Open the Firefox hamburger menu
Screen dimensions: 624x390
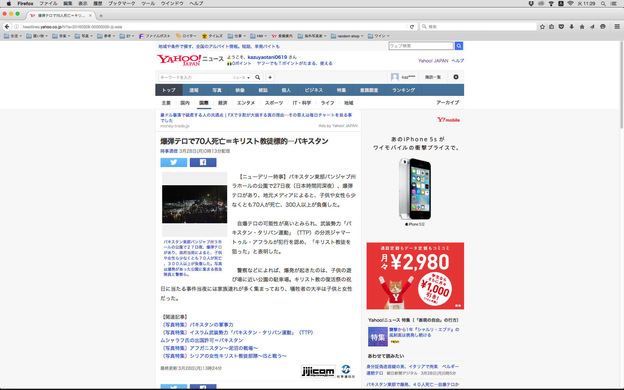click(x=617, y=27)
